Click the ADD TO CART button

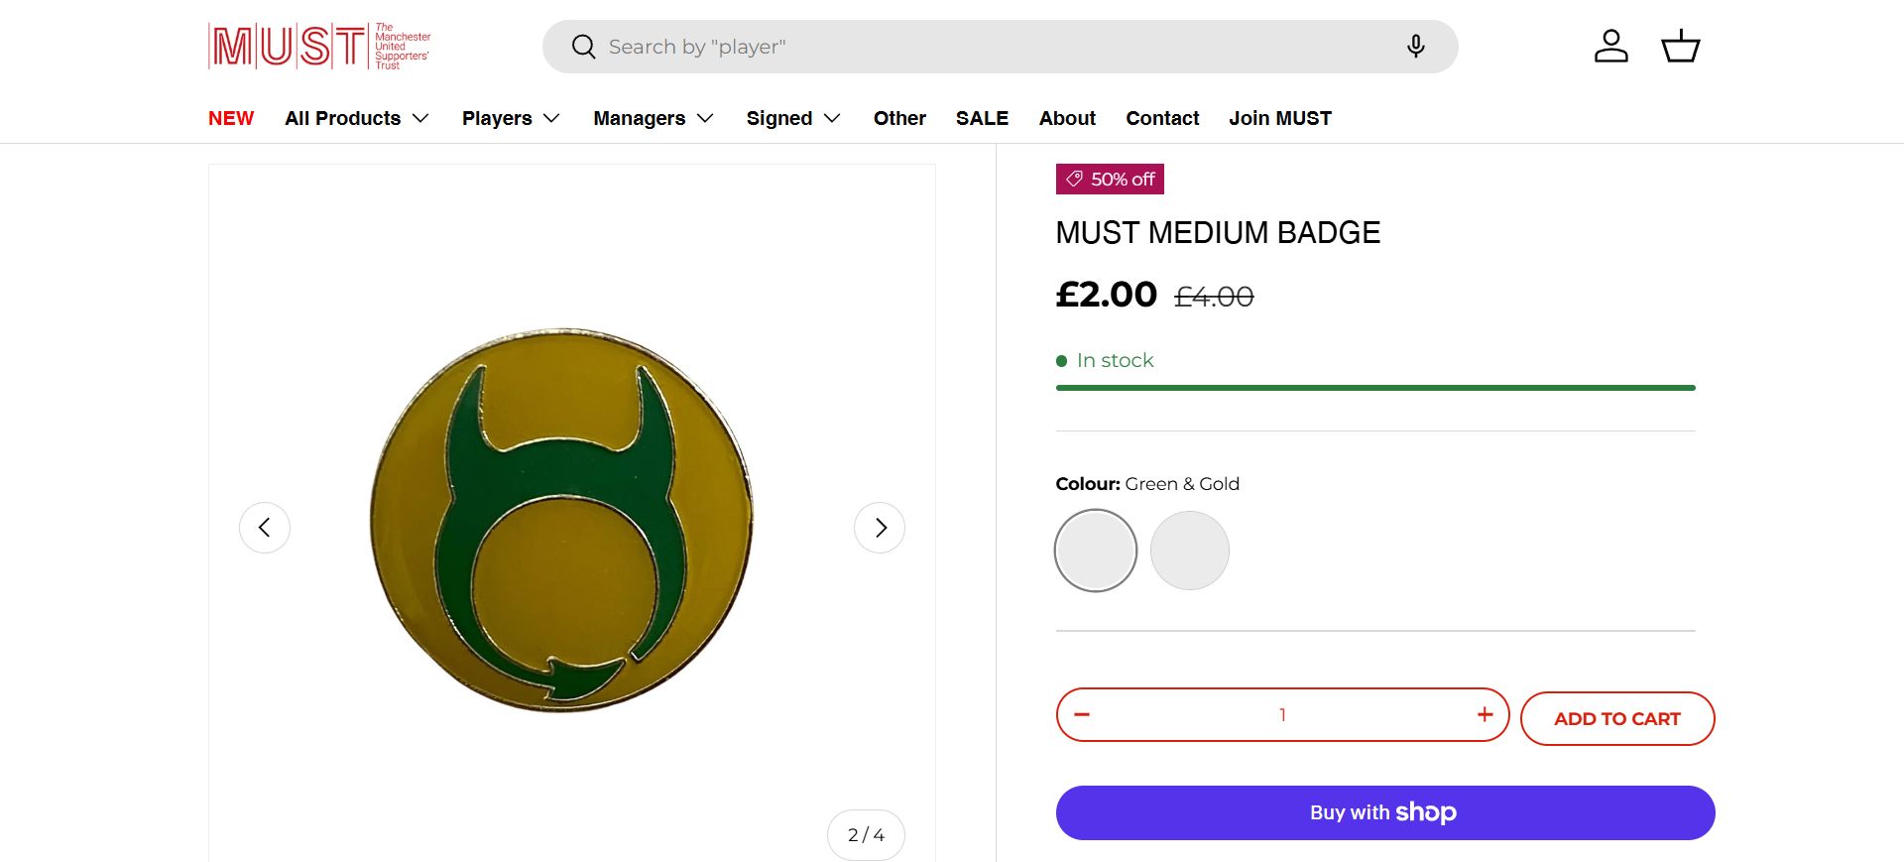tap(1616, 719)
